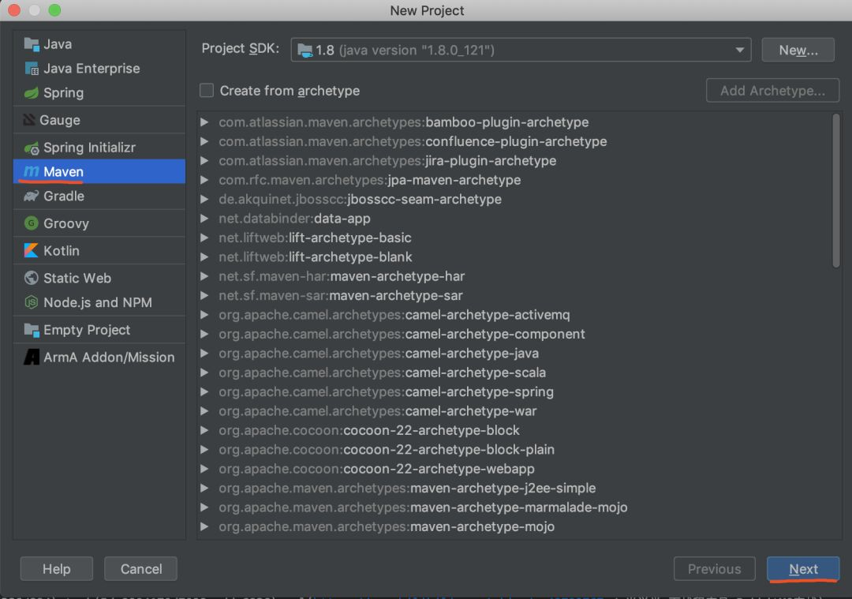Expand net.databinder data-app entry
Viewport: 852px width, 599px height.
click(x=204, y=219)
